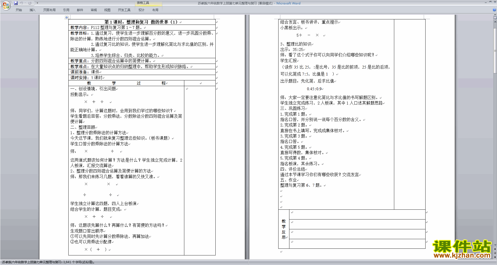This screenshot has width=497, height=265.
Task: Click the 3、整理比的知识 line
Action: coord(296,44)
